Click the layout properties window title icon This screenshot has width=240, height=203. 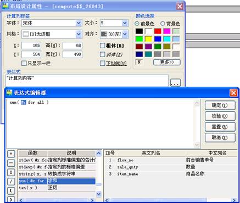5,6
